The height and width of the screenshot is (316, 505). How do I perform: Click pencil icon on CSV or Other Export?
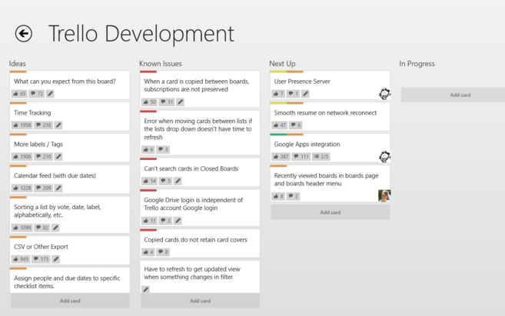[x=56, y=259]
